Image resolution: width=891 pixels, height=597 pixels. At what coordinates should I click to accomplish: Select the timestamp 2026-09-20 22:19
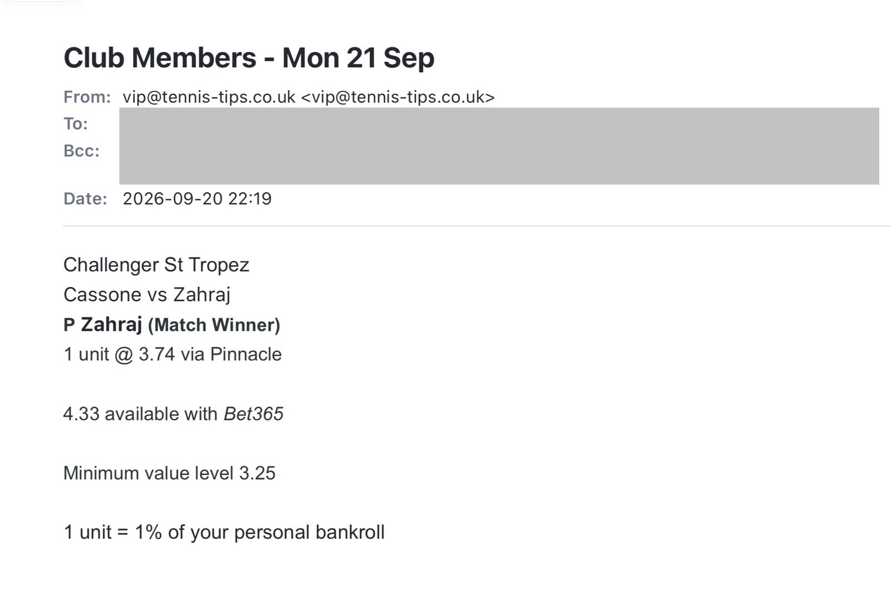point(197,199)
